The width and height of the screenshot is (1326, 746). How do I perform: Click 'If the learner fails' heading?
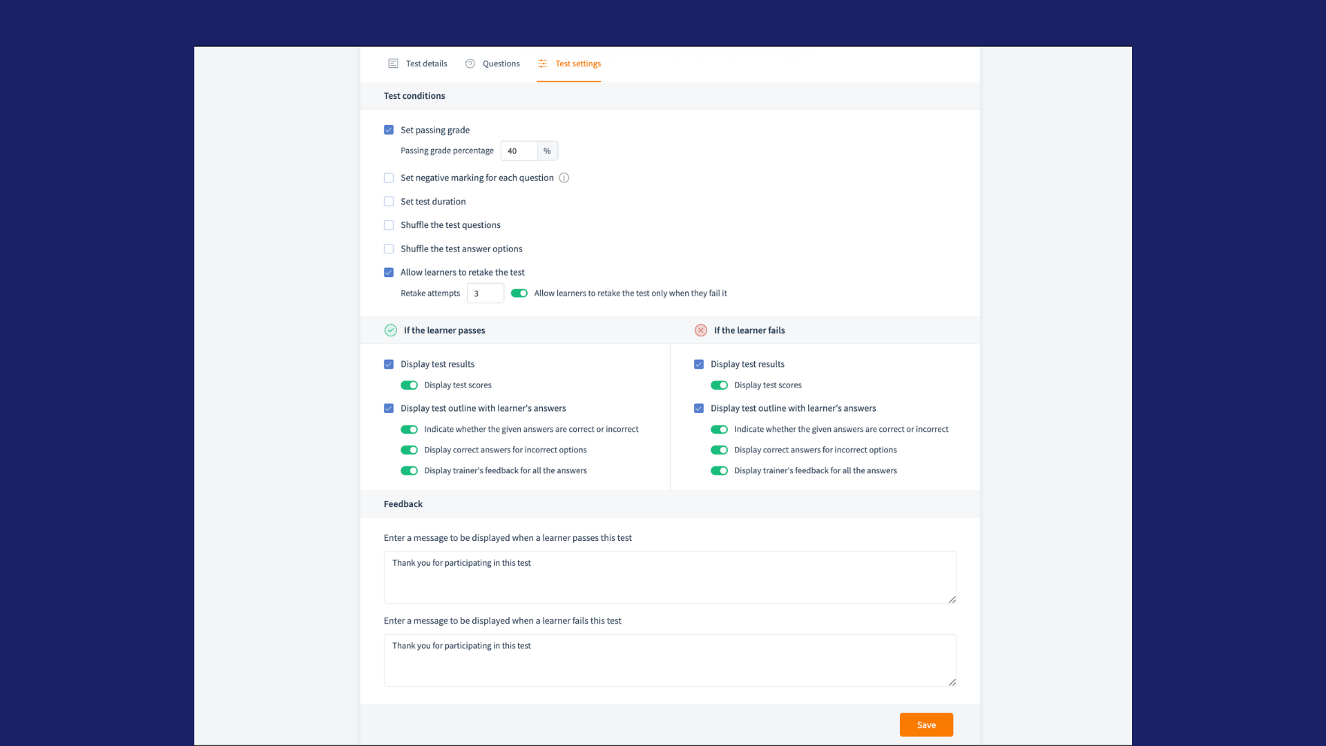[x=749, y=330]
